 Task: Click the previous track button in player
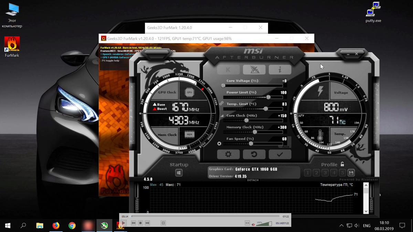(134, 223)
